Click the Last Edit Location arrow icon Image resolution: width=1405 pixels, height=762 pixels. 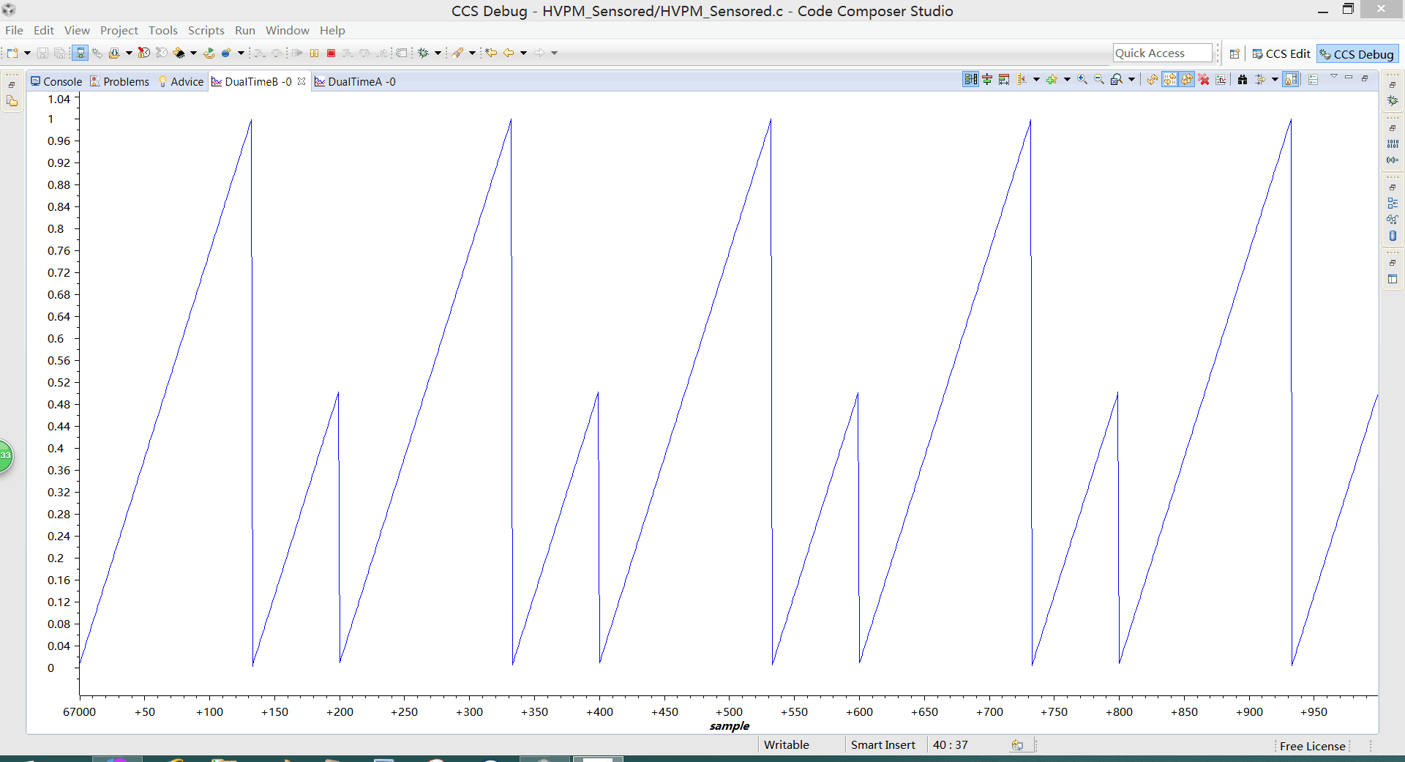tap(491, 53)
